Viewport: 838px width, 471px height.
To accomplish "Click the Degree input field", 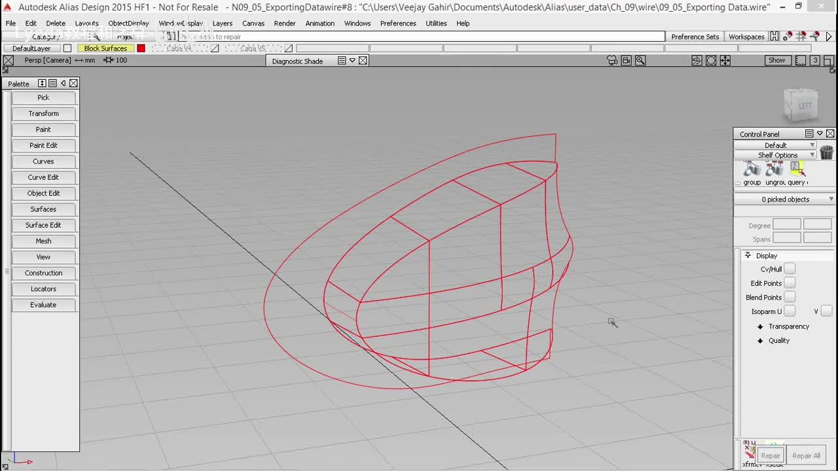I will tap(787, 224).
